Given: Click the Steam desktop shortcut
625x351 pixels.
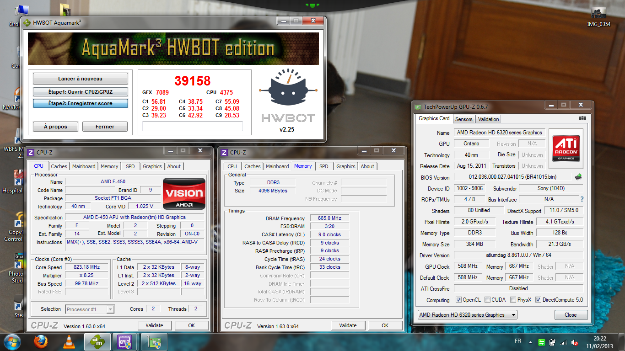Looking at the screenshot, I should point(18,307).
